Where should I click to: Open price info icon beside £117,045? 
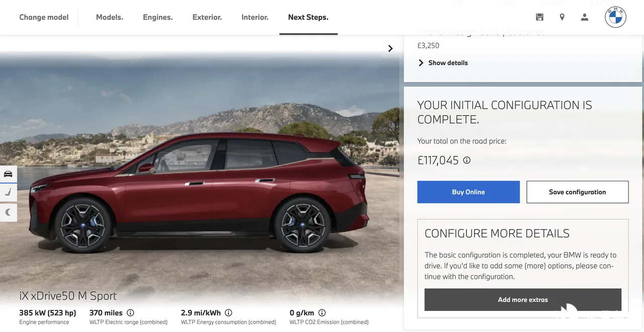[x=467, y=160]
